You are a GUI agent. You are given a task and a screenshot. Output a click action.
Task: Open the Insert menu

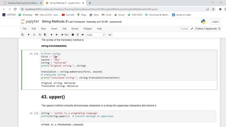pyautogui.click(x=54, y=29)
